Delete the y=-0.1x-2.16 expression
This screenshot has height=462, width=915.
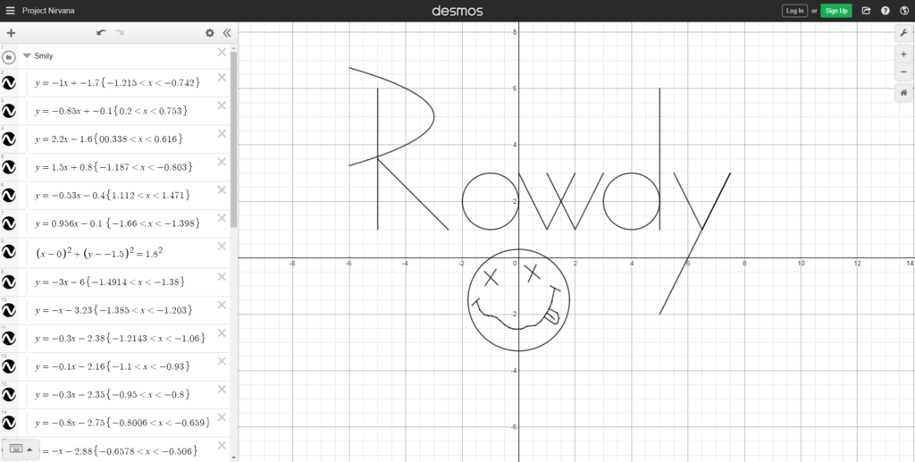click(x=222, y=361)
